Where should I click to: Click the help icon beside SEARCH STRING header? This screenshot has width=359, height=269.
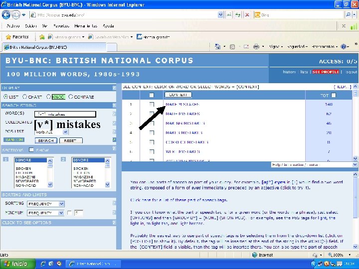pyautogui.click(x=114, y=105)
